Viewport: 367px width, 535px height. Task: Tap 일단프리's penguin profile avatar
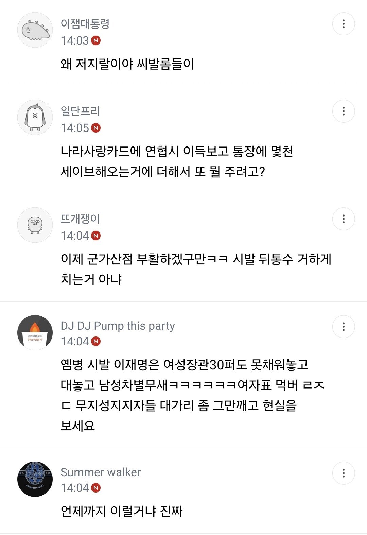pyautogui.click(x=35, y=117)
